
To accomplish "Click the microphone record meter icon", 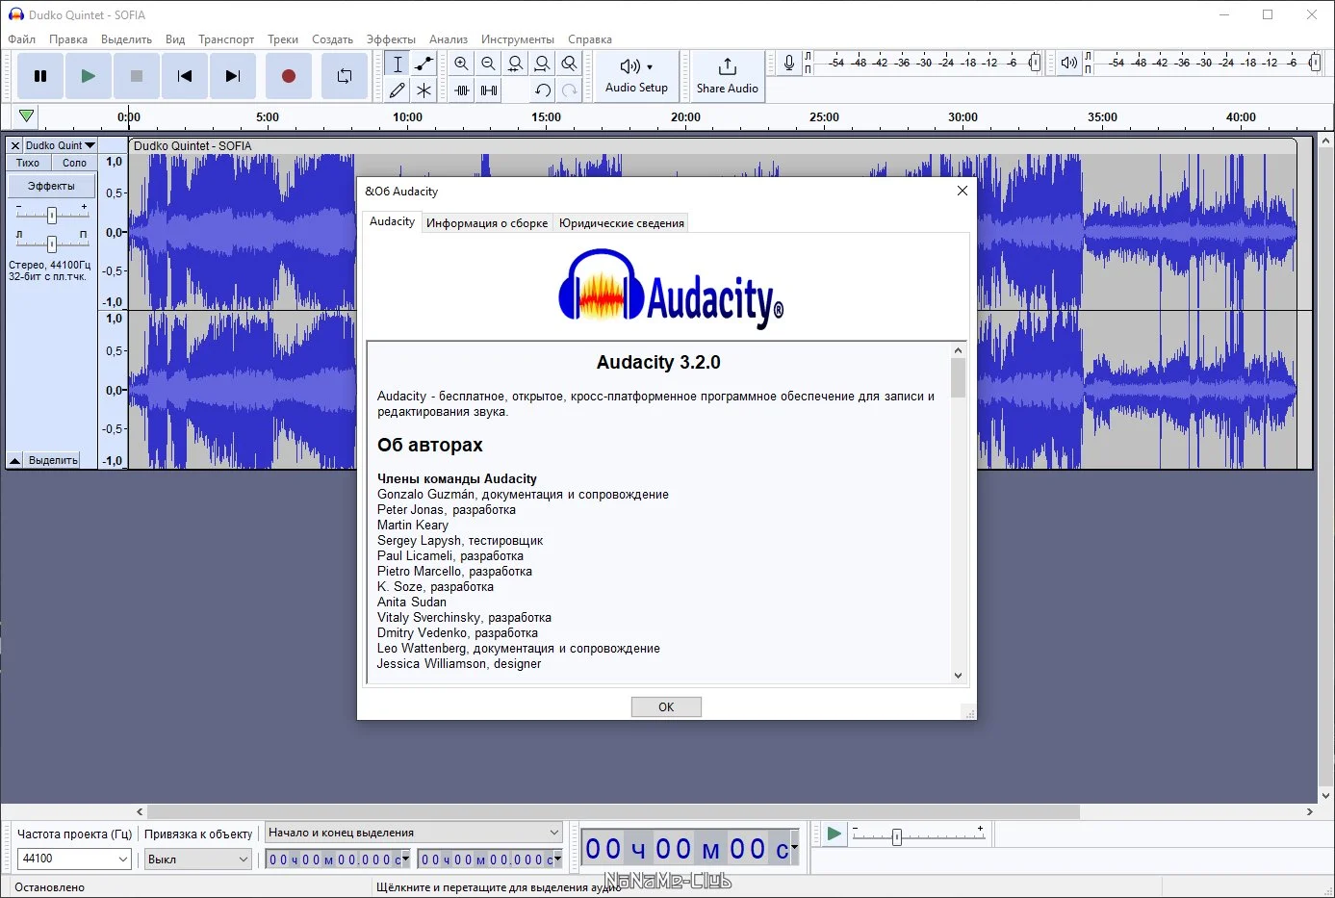I will (x=789, y=63).
